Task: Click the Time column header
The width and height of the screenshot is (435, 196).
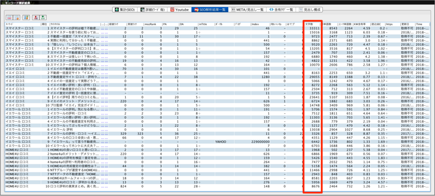Action: [x=422, y=24]
